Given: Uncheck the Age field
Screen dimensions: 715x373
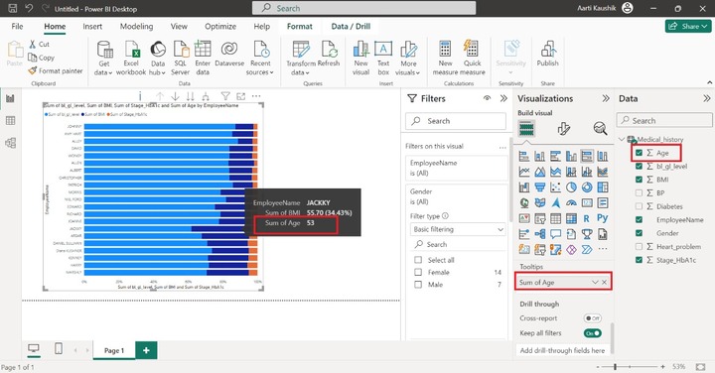Looking at the screenshot, I should tap(639, 153).
